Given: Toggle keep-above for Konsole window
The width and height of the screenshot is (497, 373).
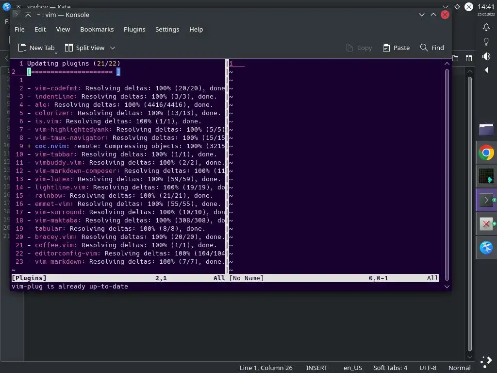Looking at the screenshot, I should (x=28, y=15).
